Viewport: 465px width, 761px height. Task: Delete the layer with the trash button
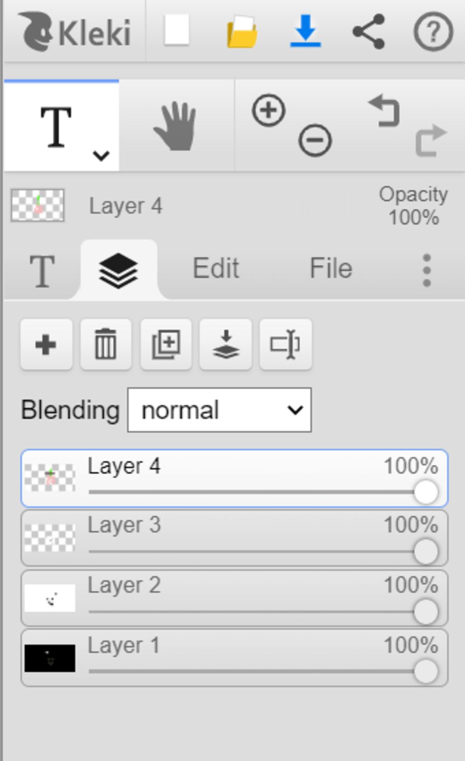click(106, 344)
